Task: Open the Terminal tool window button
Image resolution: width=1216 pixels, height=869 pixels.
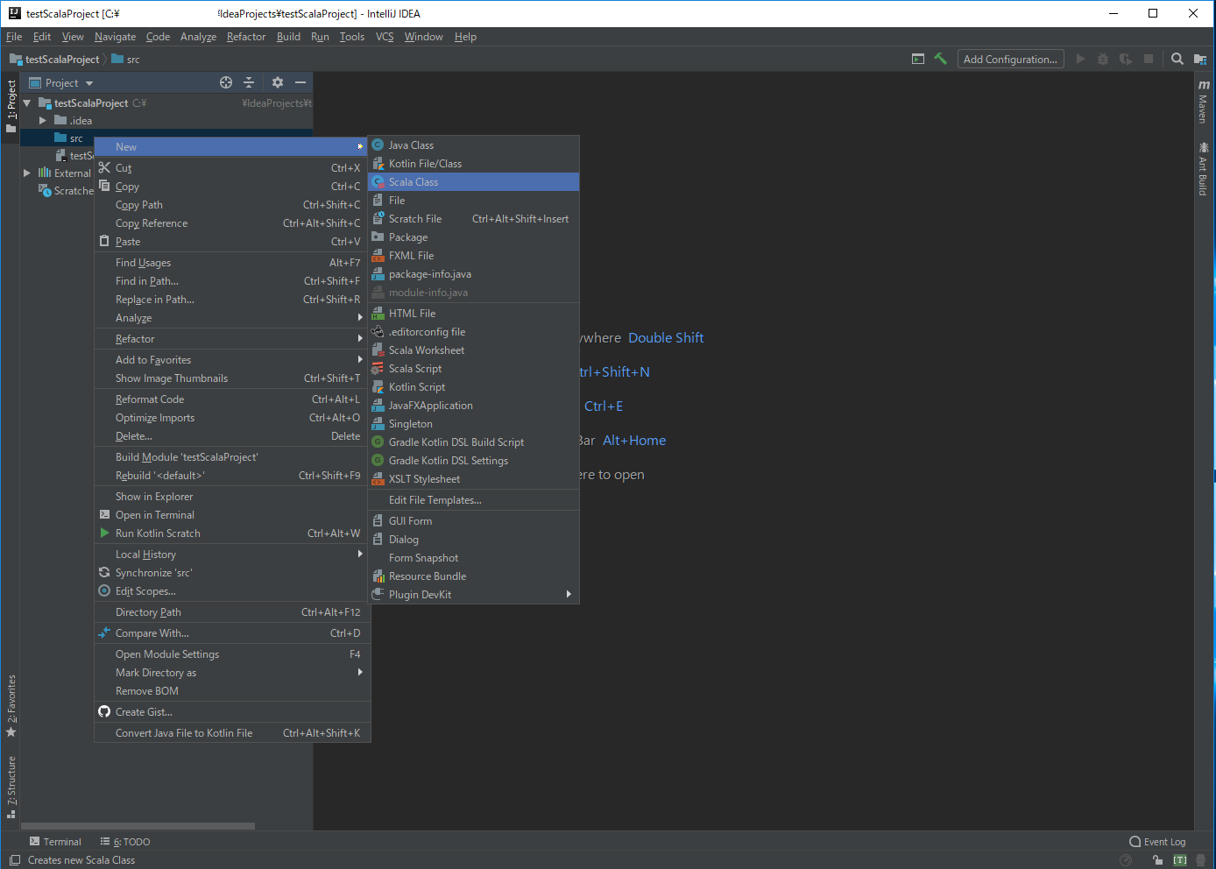Action: (55, 842)
